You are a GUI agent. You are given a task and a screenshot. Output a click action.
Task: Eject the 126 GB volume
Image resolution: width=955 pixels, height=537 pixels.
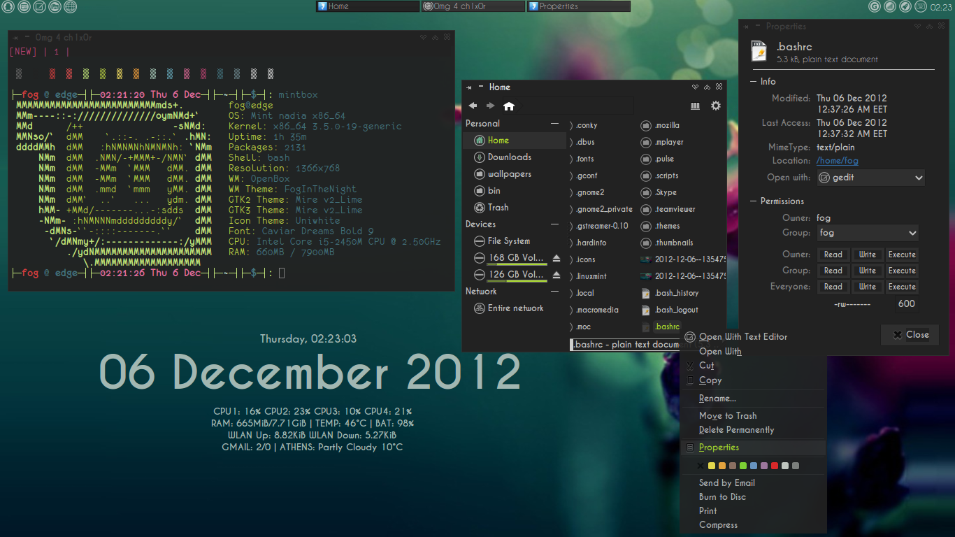(x=557, y=275)
